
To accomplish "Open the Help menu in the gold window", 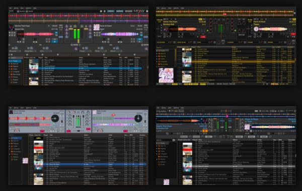I will 182,8.
